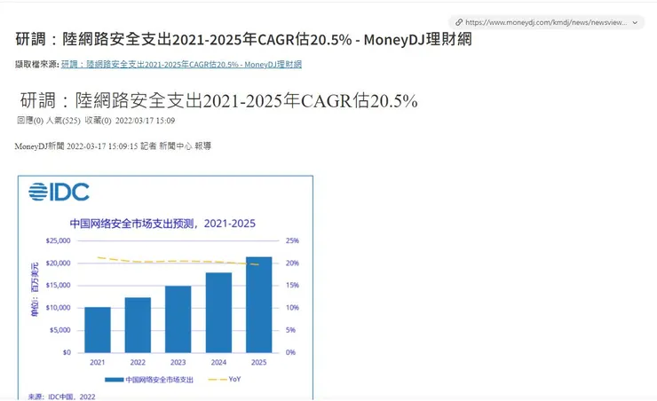
Task: Click the yellow YoY trend line
Action: pyautogui.click(x=178, y=261)
